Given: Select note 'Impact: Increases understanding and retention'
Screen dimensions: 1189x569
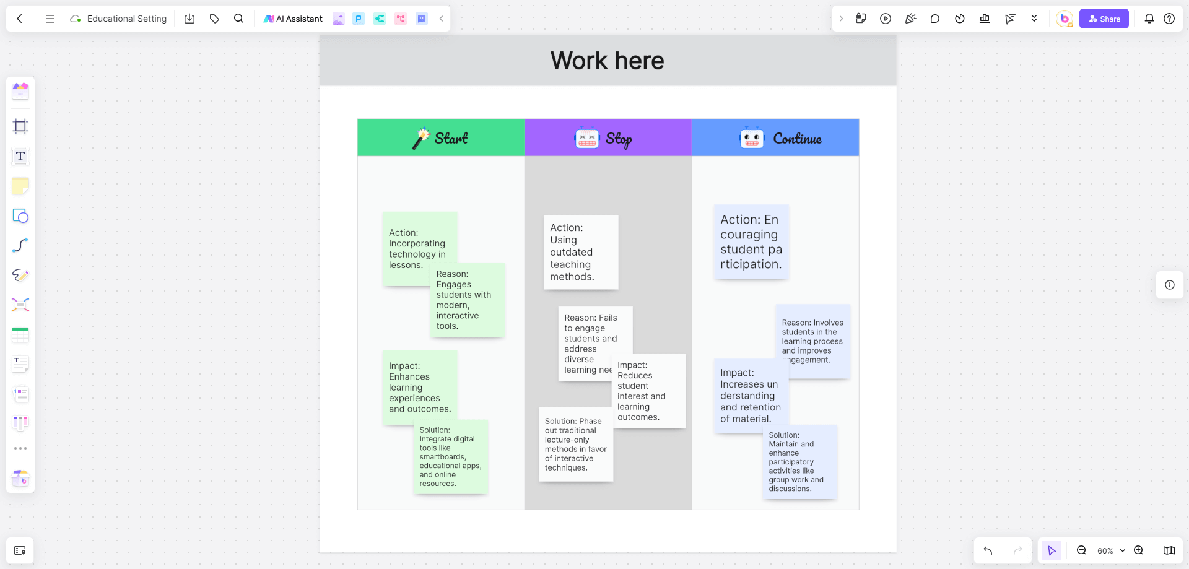Looking at the screenshot, I should click(751, 395).
